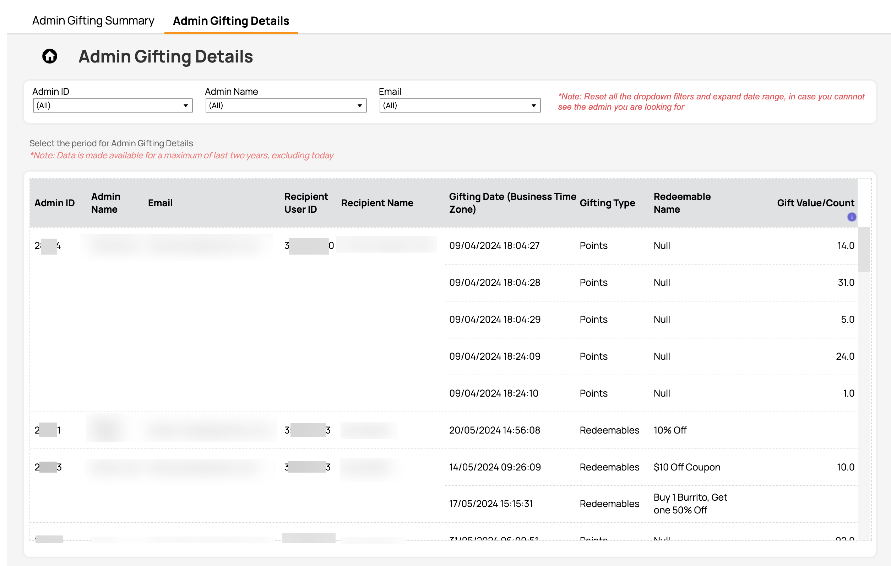Viewport: 891px width, 566px height.
Task: Select the 14/05/2024 09:26:09 date cell
Action: [495, 467]
